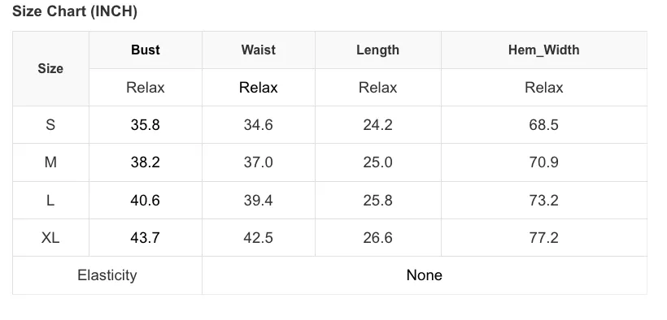Click Relax under the Bust header
667x320 pixels.
point(145,88)
